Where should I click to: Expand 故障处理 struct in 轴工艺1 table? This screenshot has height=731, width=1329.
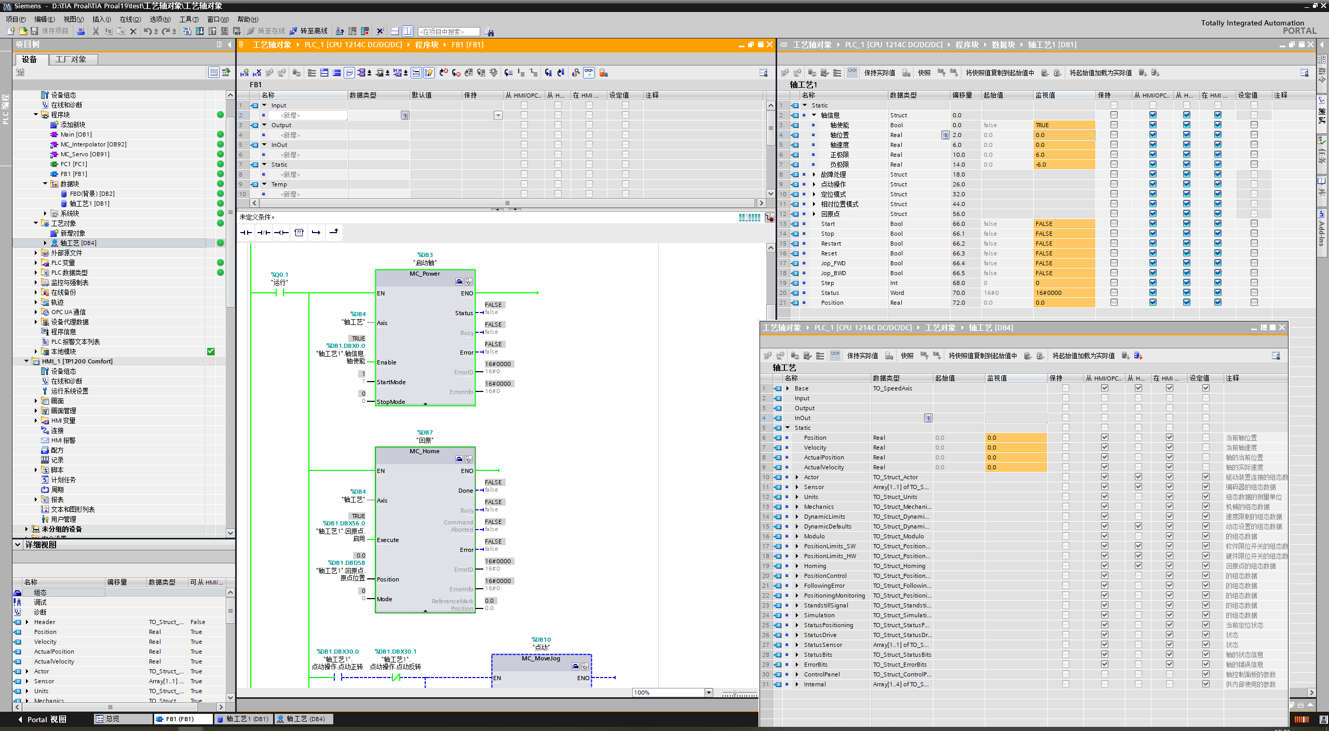[814, 174]
